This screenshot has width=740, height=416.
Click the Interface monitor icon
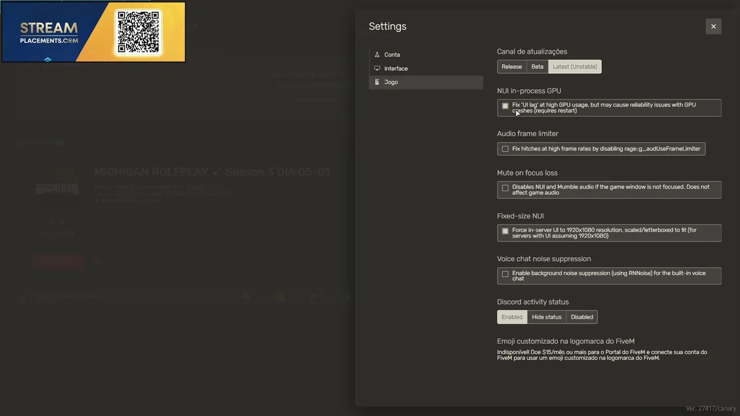[x=377, y=68]
